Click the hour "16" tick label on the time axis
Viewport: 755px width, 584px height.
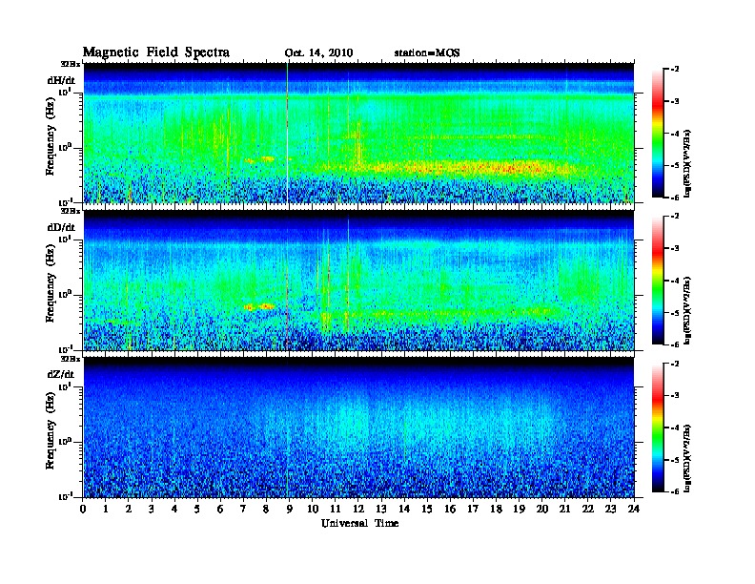coord(450,509)
